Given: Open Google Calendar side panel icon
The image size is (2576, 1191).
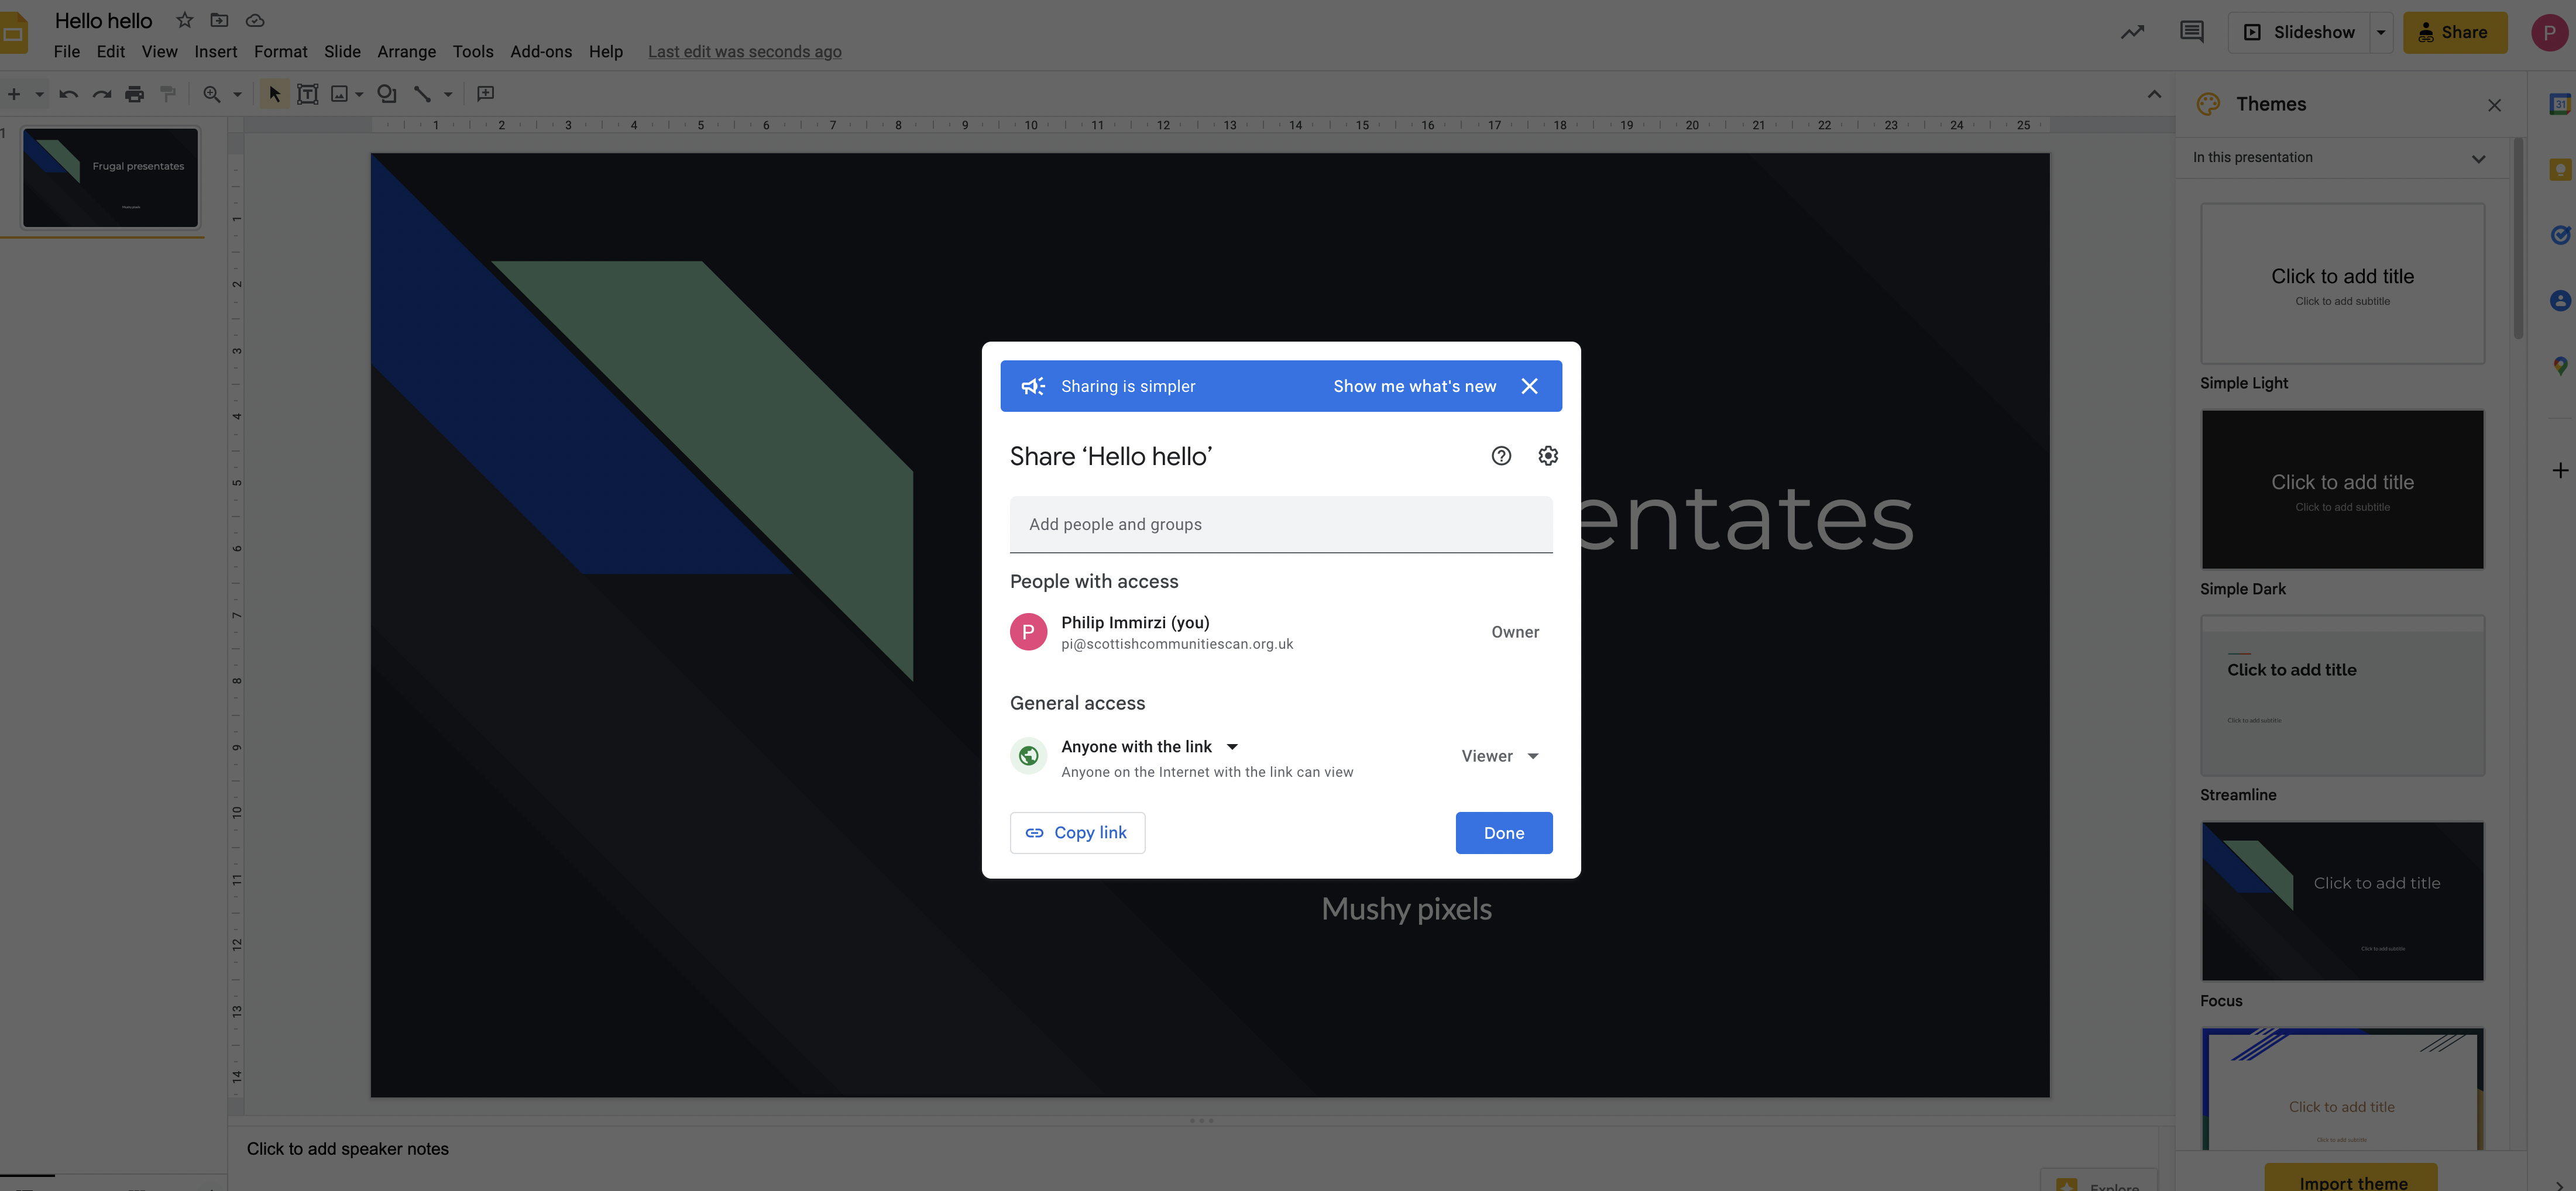Looking at the screenshot, I should coord(2560,104).
